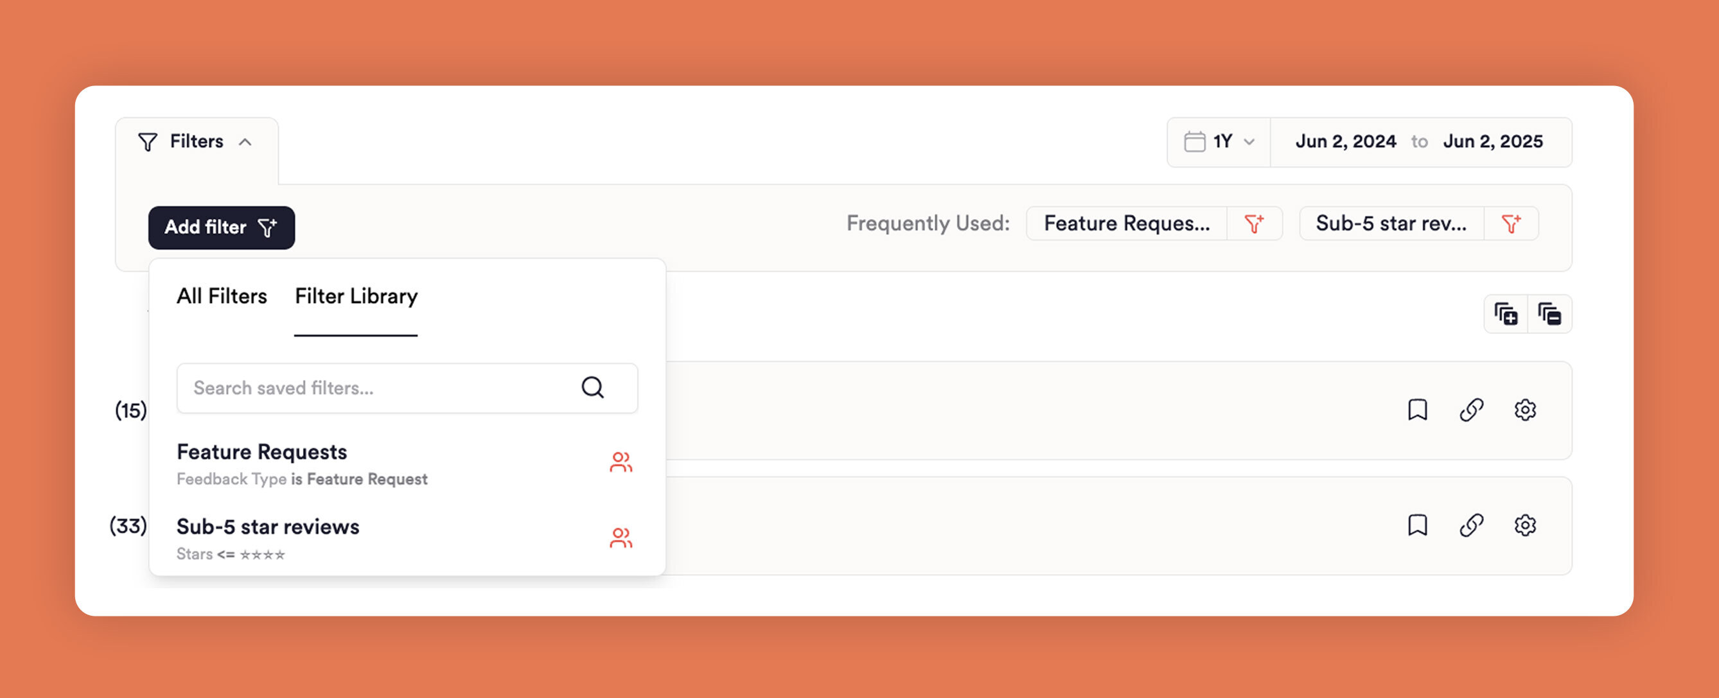The width and height of the screenshot is (1719, 698).
Task: Bookmark the second results row
Action: click(x=1418, y=525)
